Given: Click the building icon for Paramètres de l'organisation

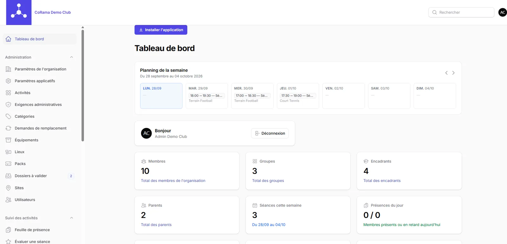Looking at the screenshot, I should pos(8,69).
